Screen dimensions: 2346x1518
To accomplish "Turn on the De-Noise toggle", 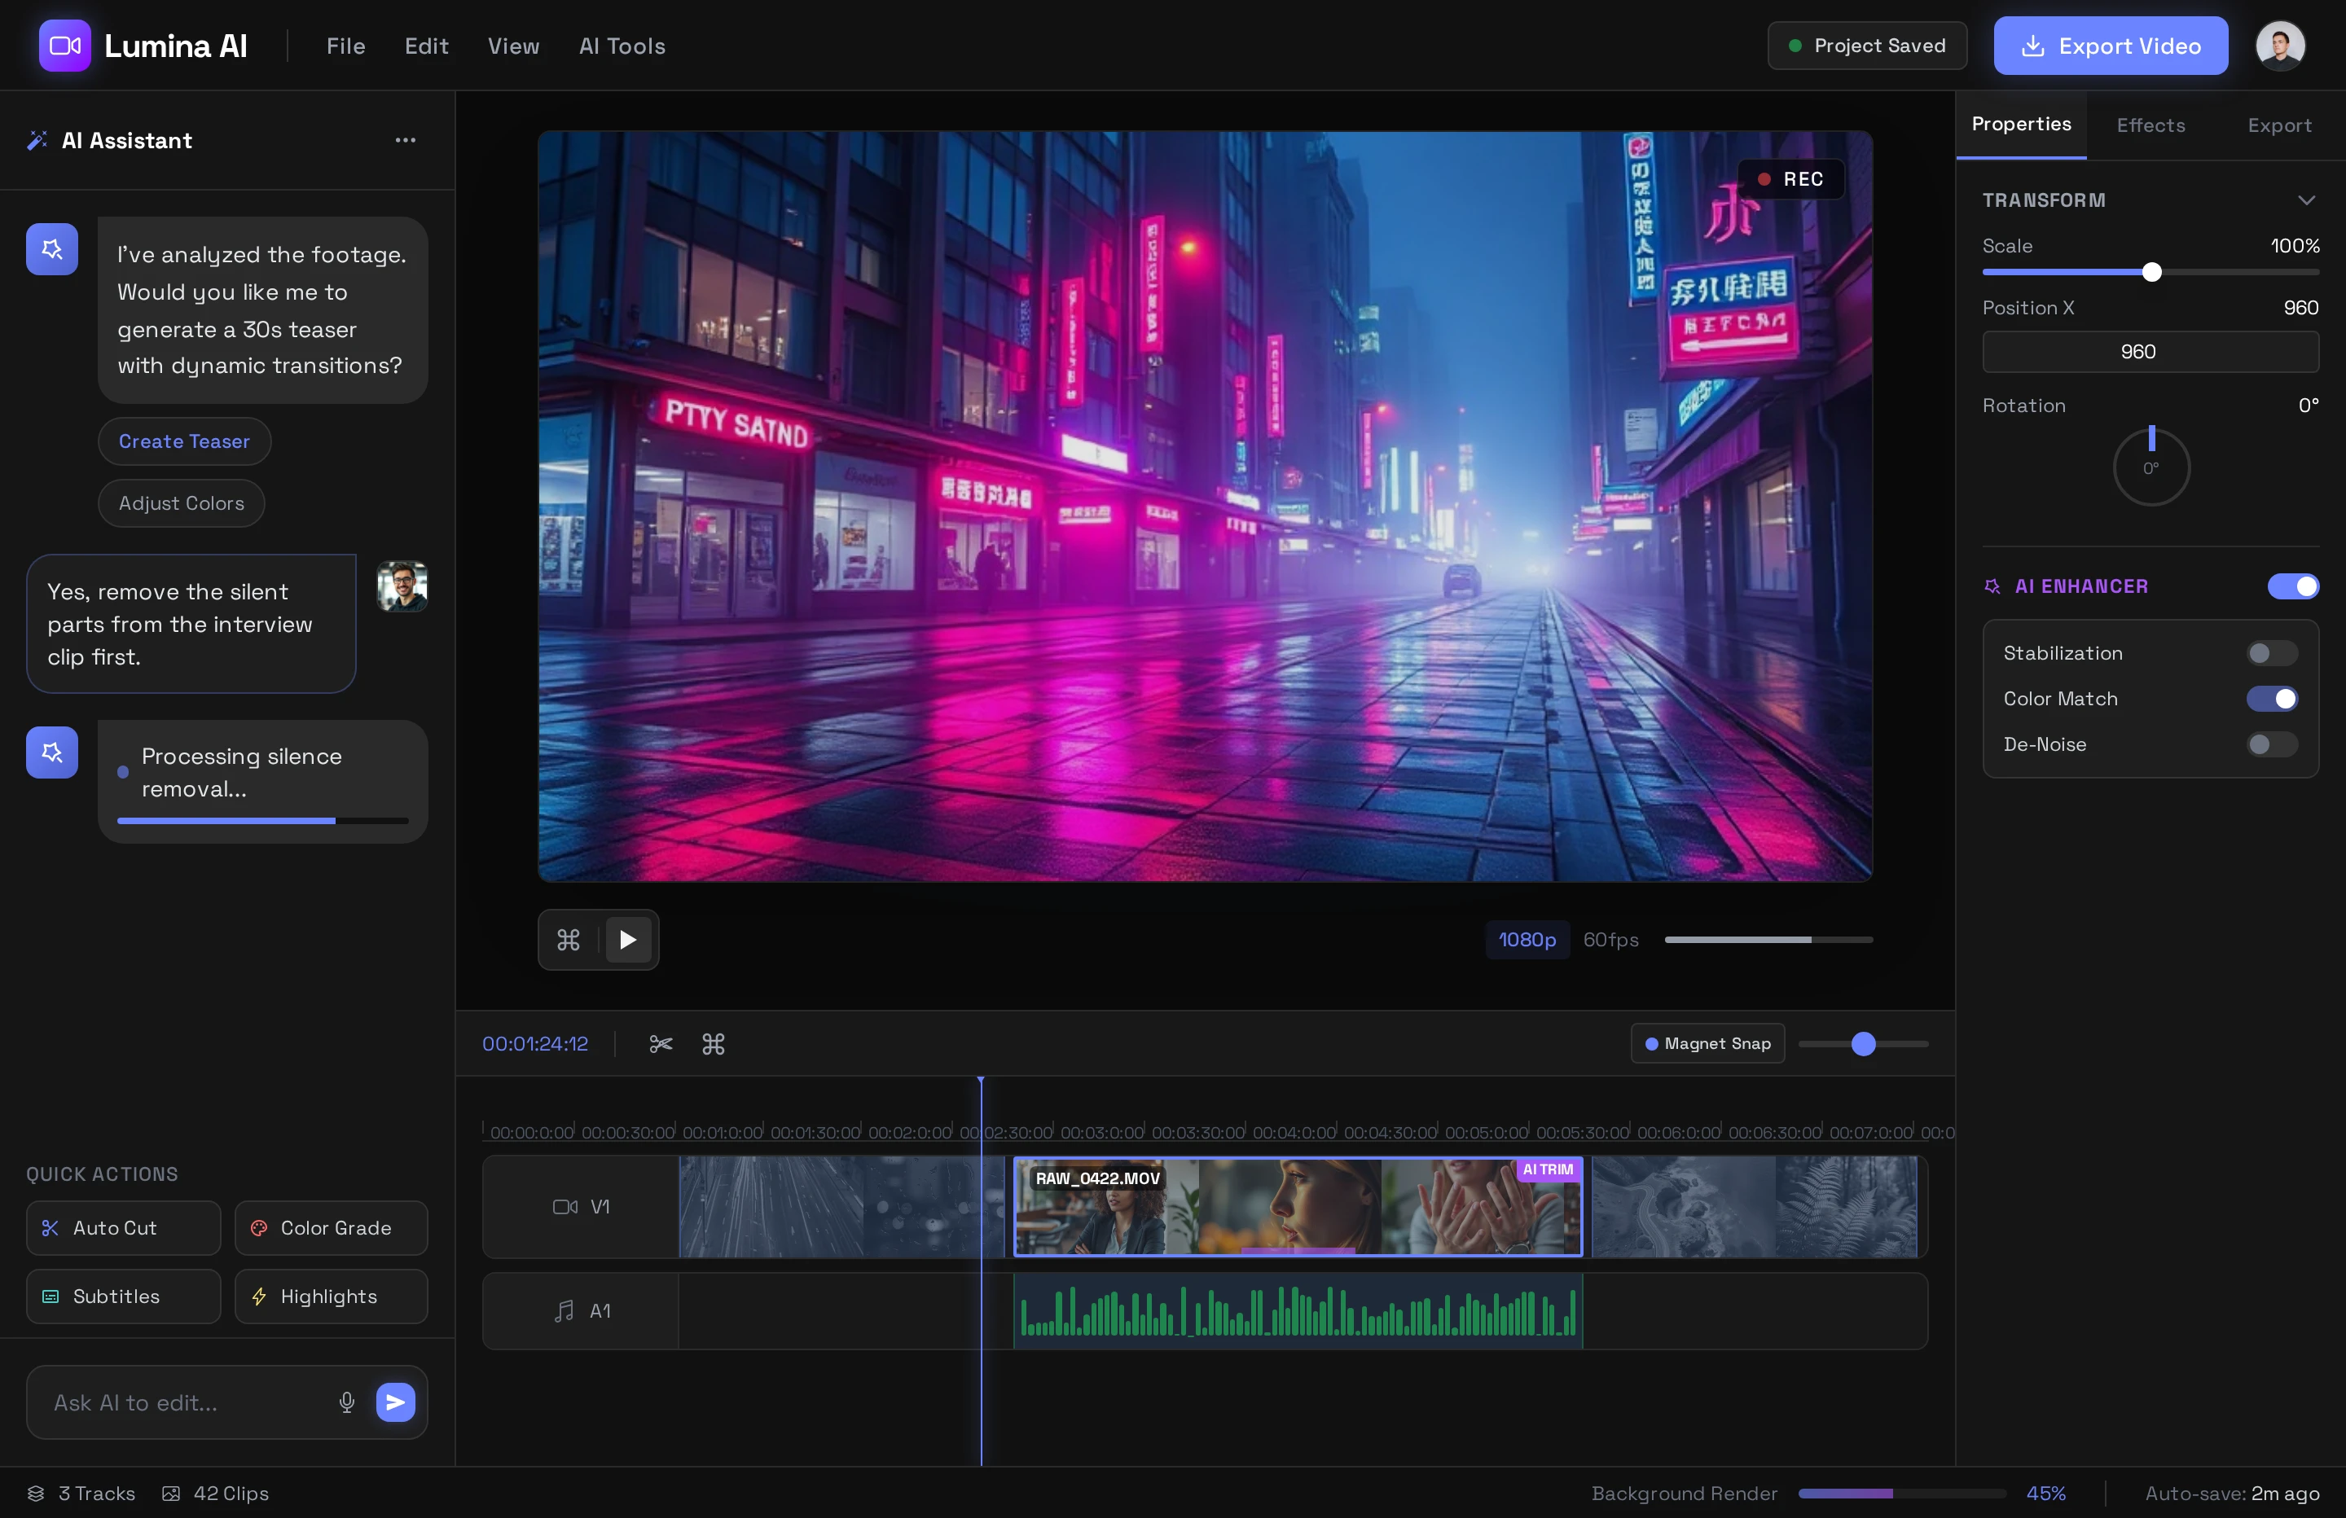I will [x=2271, y=744].
